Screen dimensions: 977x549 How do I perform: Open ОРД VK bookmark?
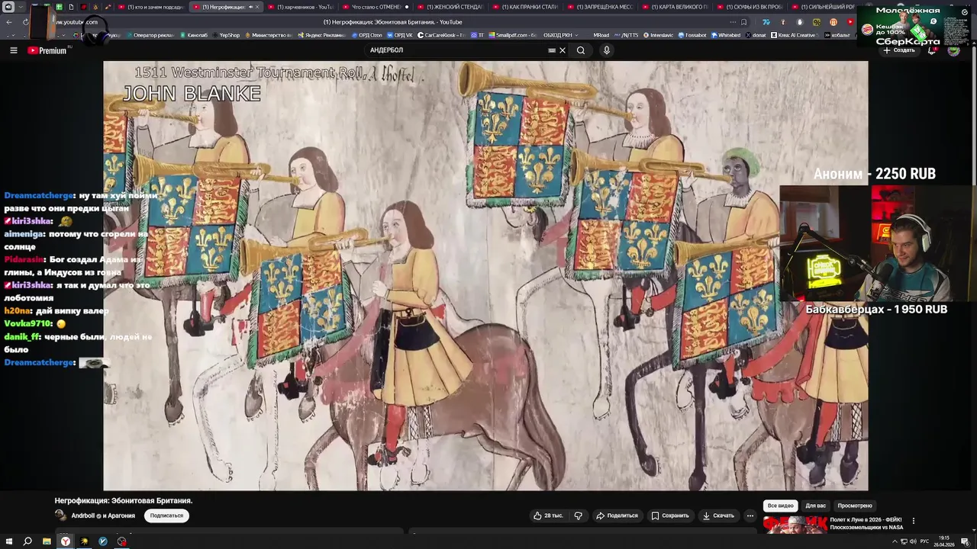tap(400, 35)
